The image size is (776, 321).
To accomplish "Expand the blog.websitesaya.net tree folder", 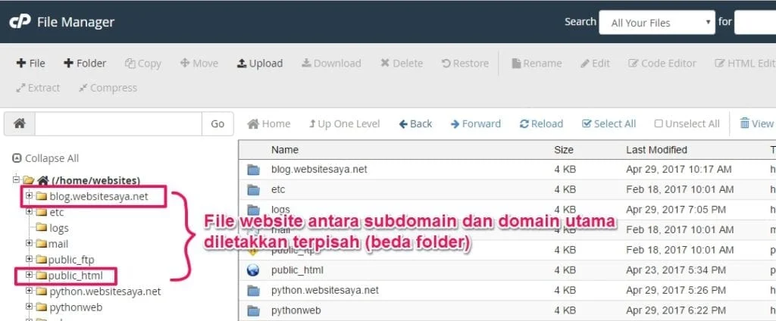I will [x=29, y=197].
